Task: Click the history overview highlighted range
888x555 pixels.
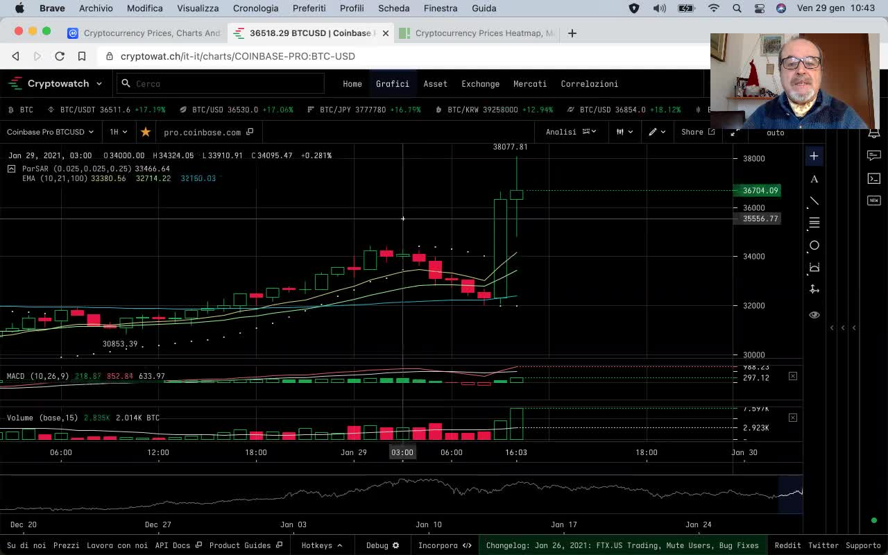Action: (790, 495)
